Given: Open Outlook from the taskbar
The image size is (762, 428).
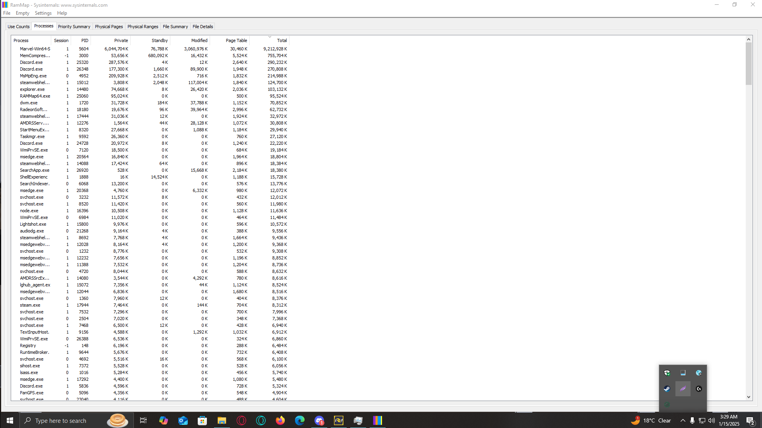Looking at the screenshot, I should 183,420.
